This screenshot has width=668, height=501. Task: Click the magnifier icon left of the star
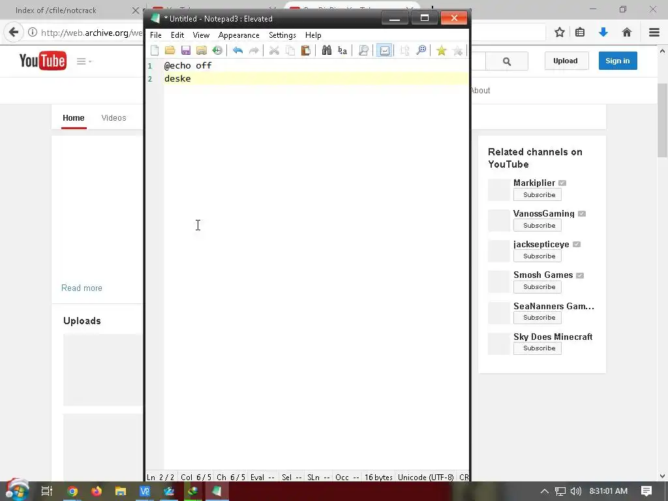point(421,50)
